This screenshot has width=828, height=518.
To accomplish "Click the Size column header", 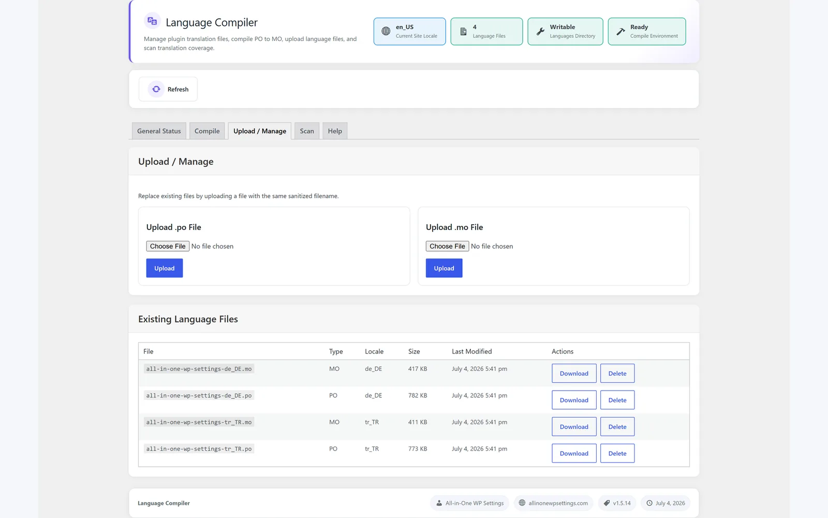I will pyautogui.click(x=414, y=351).
